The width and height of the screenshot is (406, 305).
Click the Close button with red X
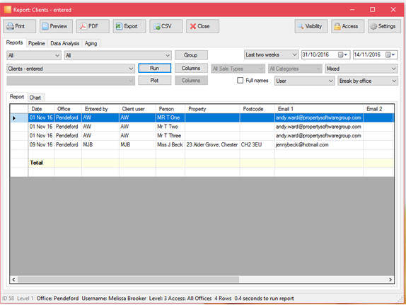[x=202, y=26]
